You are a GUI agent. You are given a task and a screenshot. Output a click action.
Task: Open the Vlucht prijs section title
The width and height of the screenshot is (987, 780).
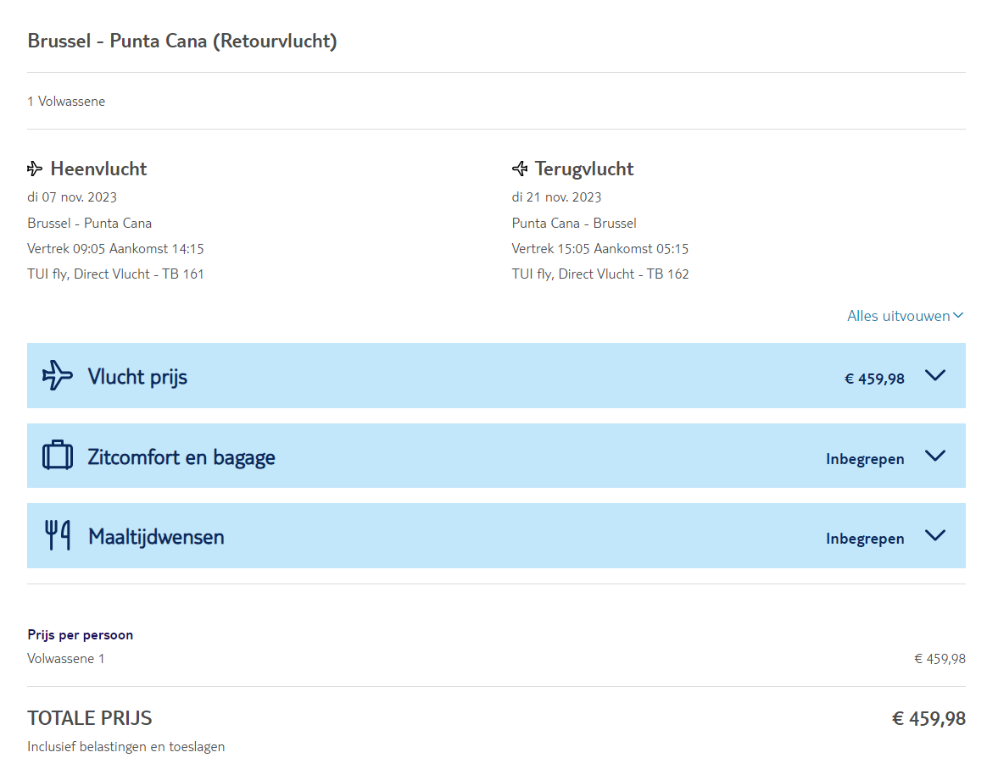point(137,377)
